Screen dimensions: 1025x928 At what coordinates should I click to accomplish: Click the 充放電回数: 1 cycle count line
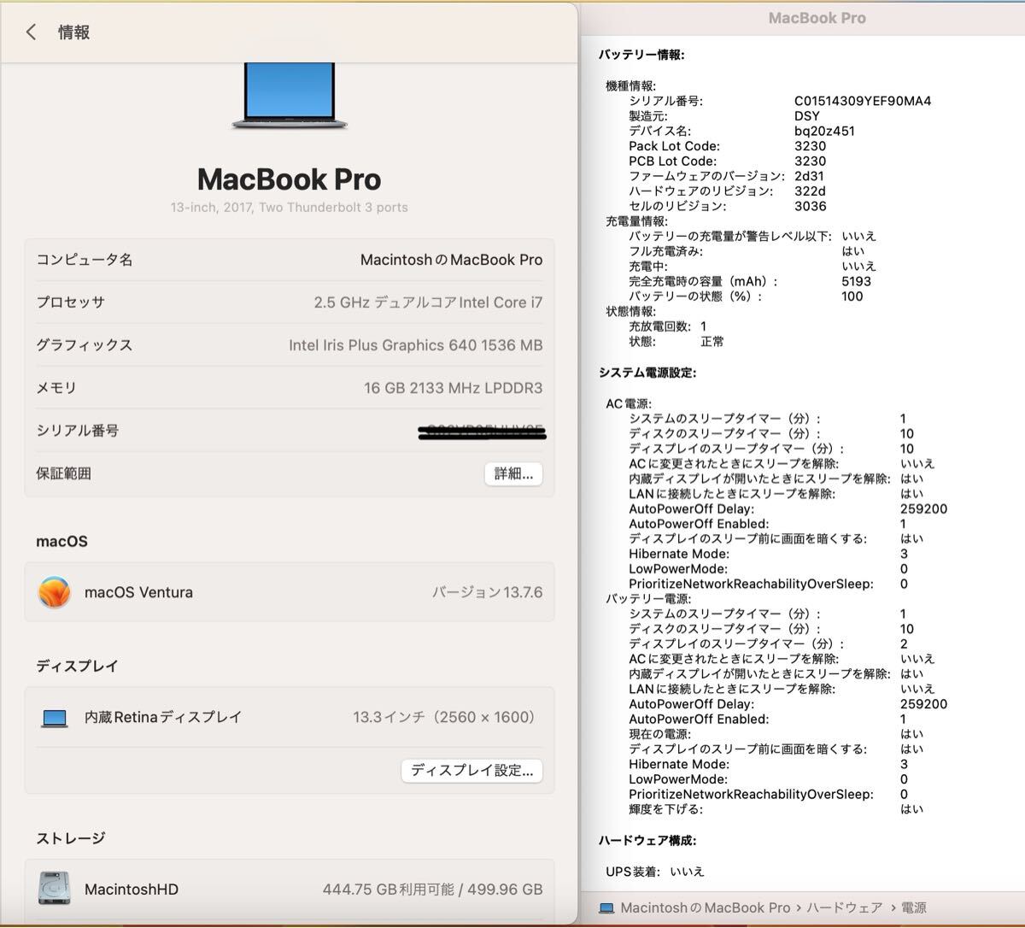pyautogui.click(x=668, y=326)
